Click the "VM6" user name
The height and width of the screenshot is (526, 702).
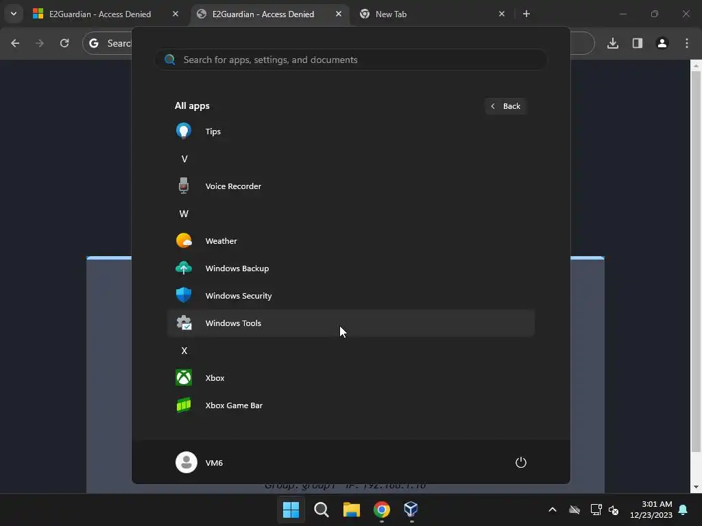(x=214, y=462)
